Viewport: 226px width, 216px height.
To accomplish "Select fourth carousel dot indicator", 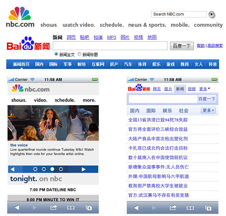I will click(61, 169).
